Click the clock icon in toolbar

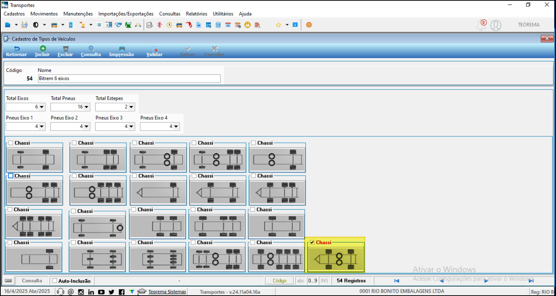[169, 25]
